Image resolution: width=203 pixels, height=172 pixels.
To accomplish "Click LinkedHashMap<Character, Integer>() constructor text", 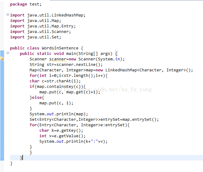I will pos(149,70).
